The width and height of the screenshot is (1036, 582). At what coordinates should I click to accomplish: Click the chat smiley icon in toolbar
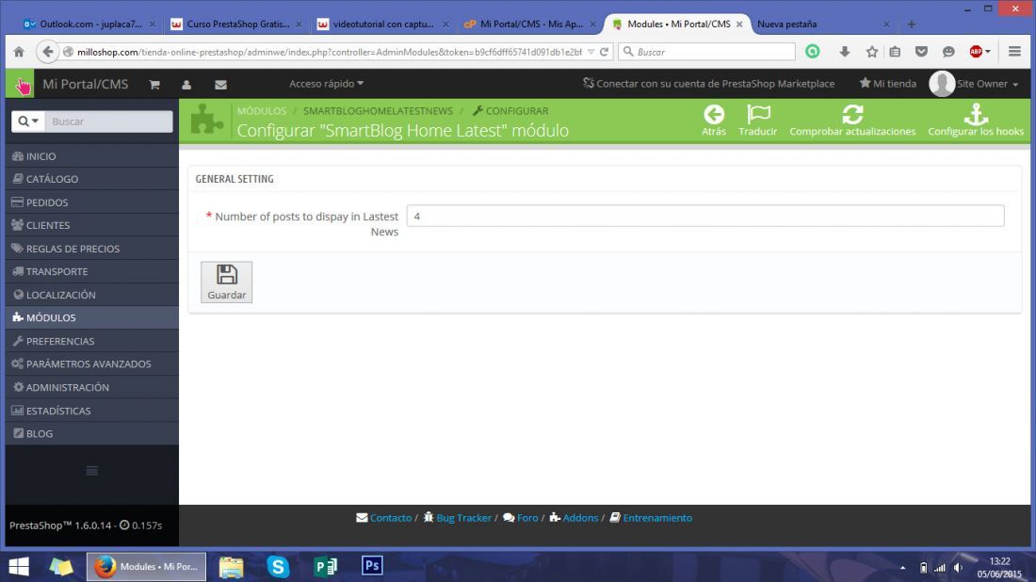click(948, 52)
